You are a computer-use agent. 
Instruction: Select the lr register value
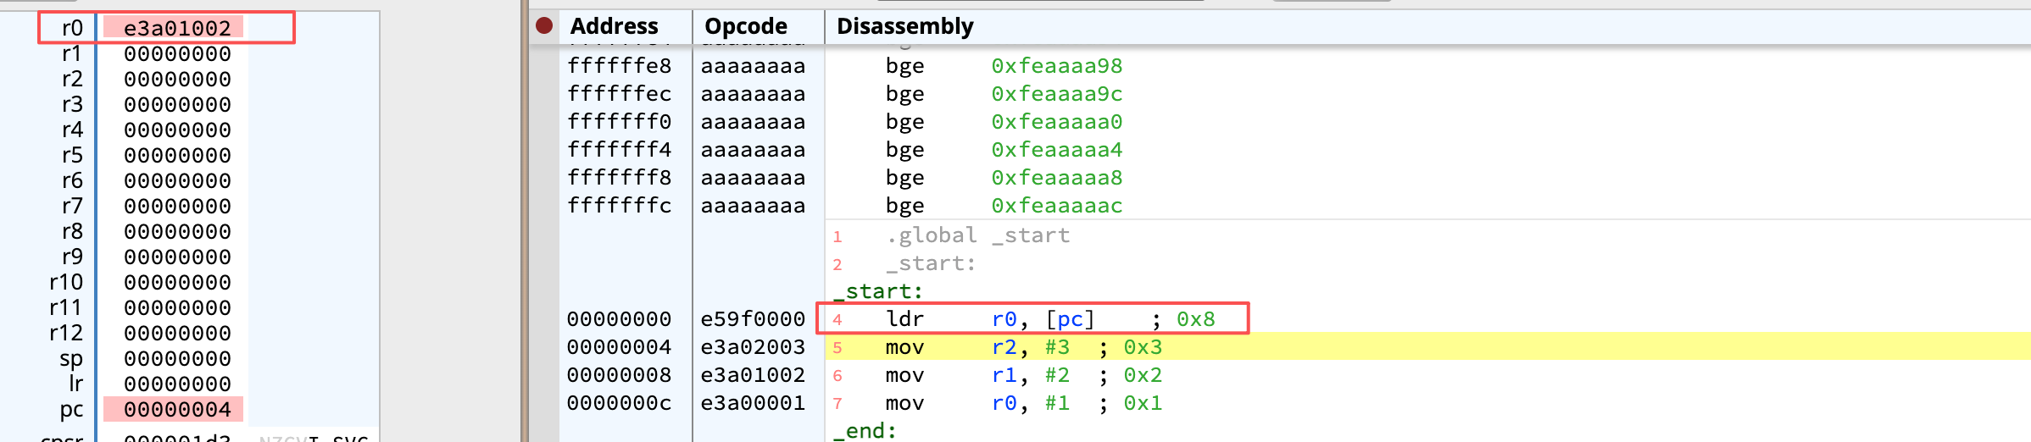pyautogui.click(x=176, y=384)
